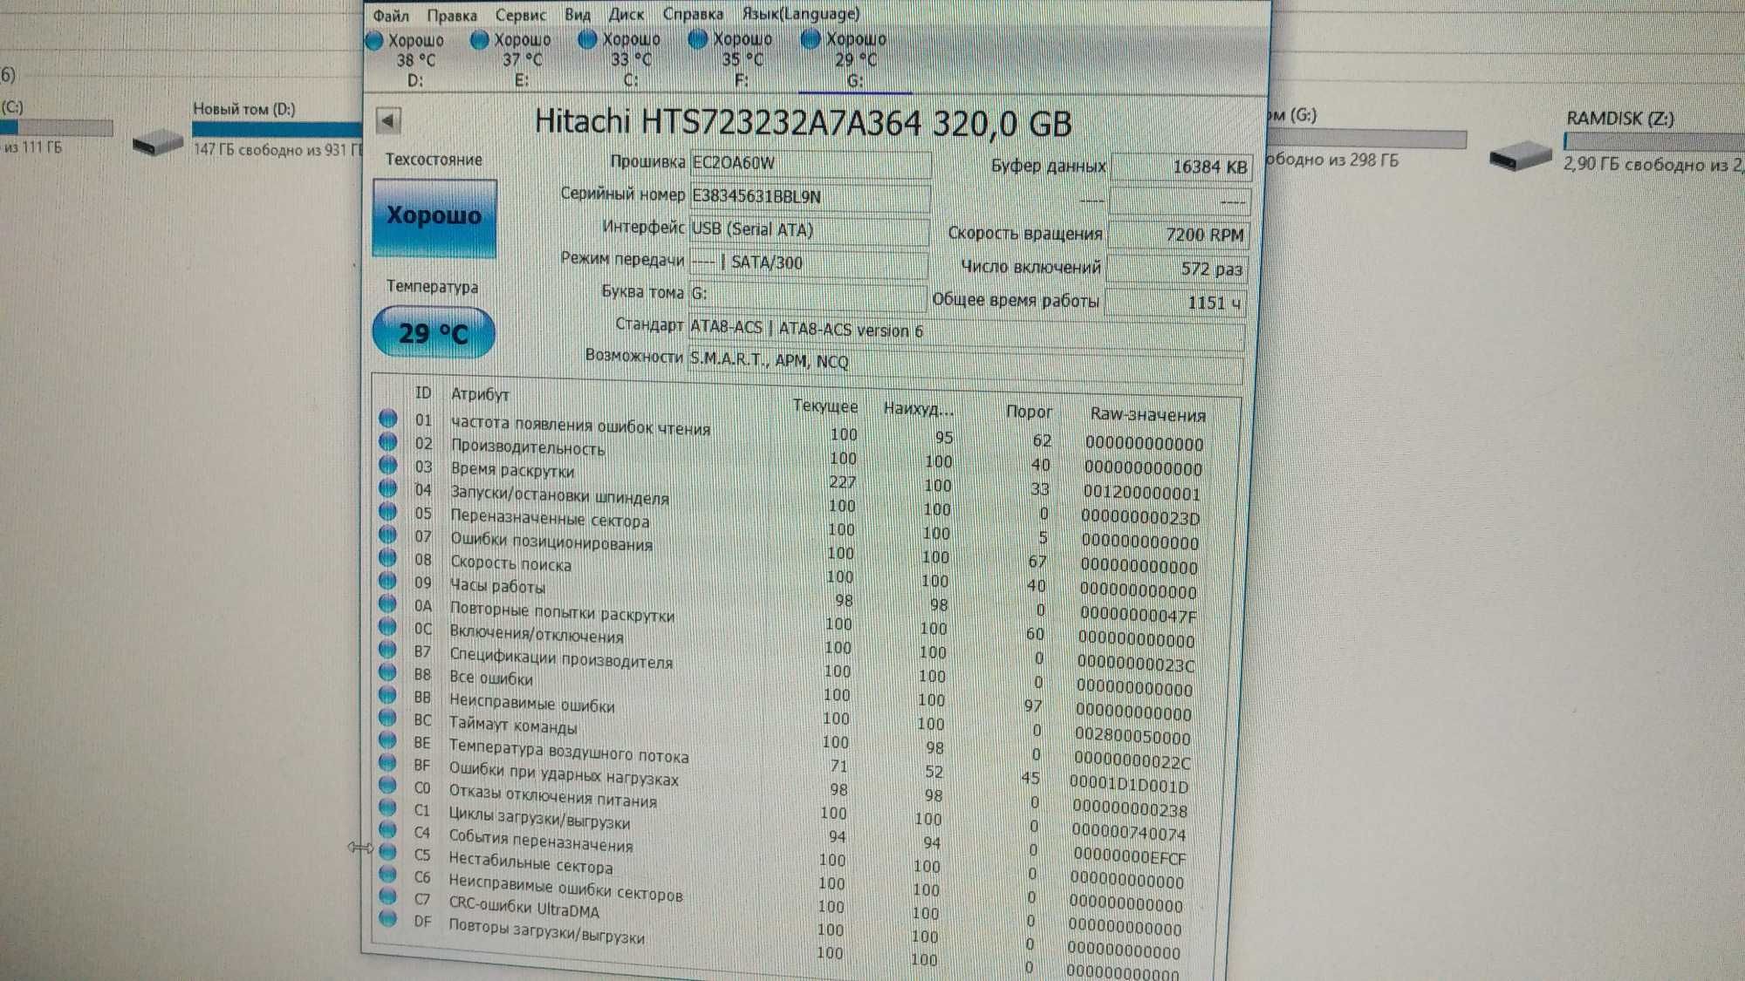Viewport: 1745px width, 981px height.
Task: Select disk D: tab showing 38 °C
Action: [x=407, y=60]
